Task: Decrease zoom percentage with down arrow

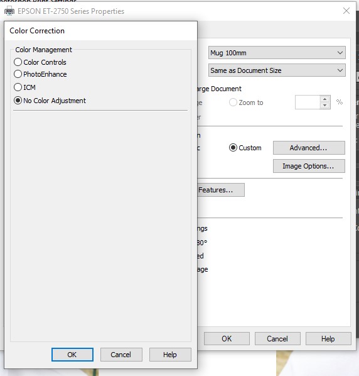Action: [x=324, y=105]
